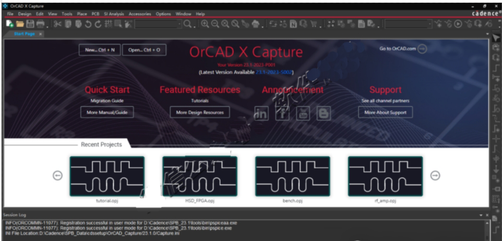Open the Tutorials link
The height and width of the screenshot is (241, 502).
pos(200,100)
